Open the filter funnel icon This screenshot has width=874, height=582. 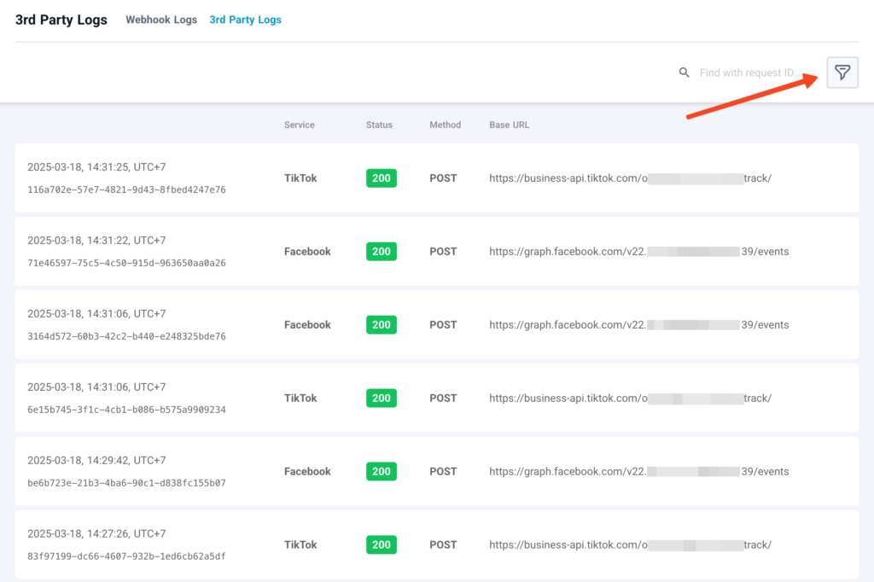click(x=842, y=73)
